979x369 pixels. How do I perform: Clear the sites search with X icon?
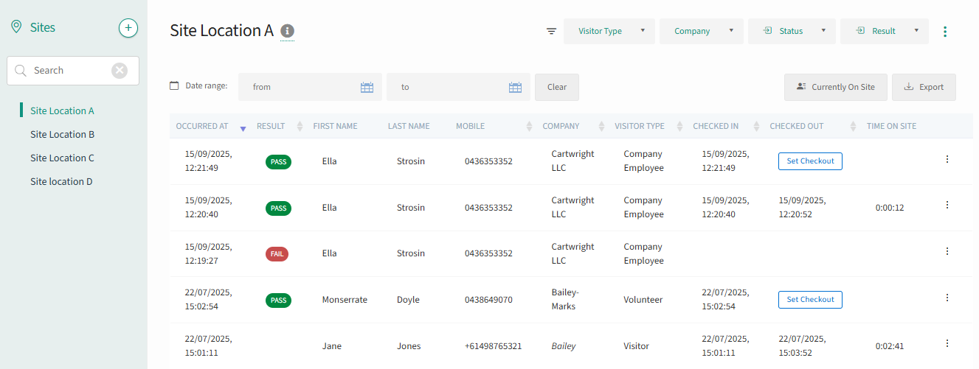pyautogui.click(x=120, y=71)
